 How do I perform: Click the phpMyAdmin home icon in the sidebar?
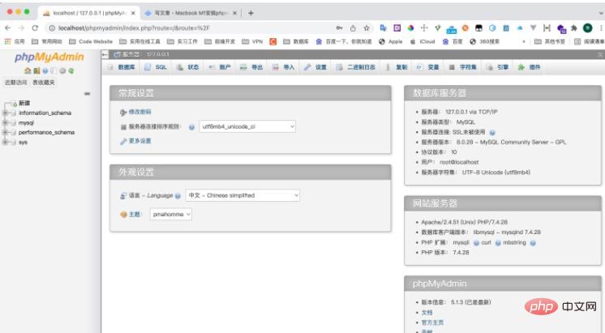pyautogui.click(x=28, y=71)
